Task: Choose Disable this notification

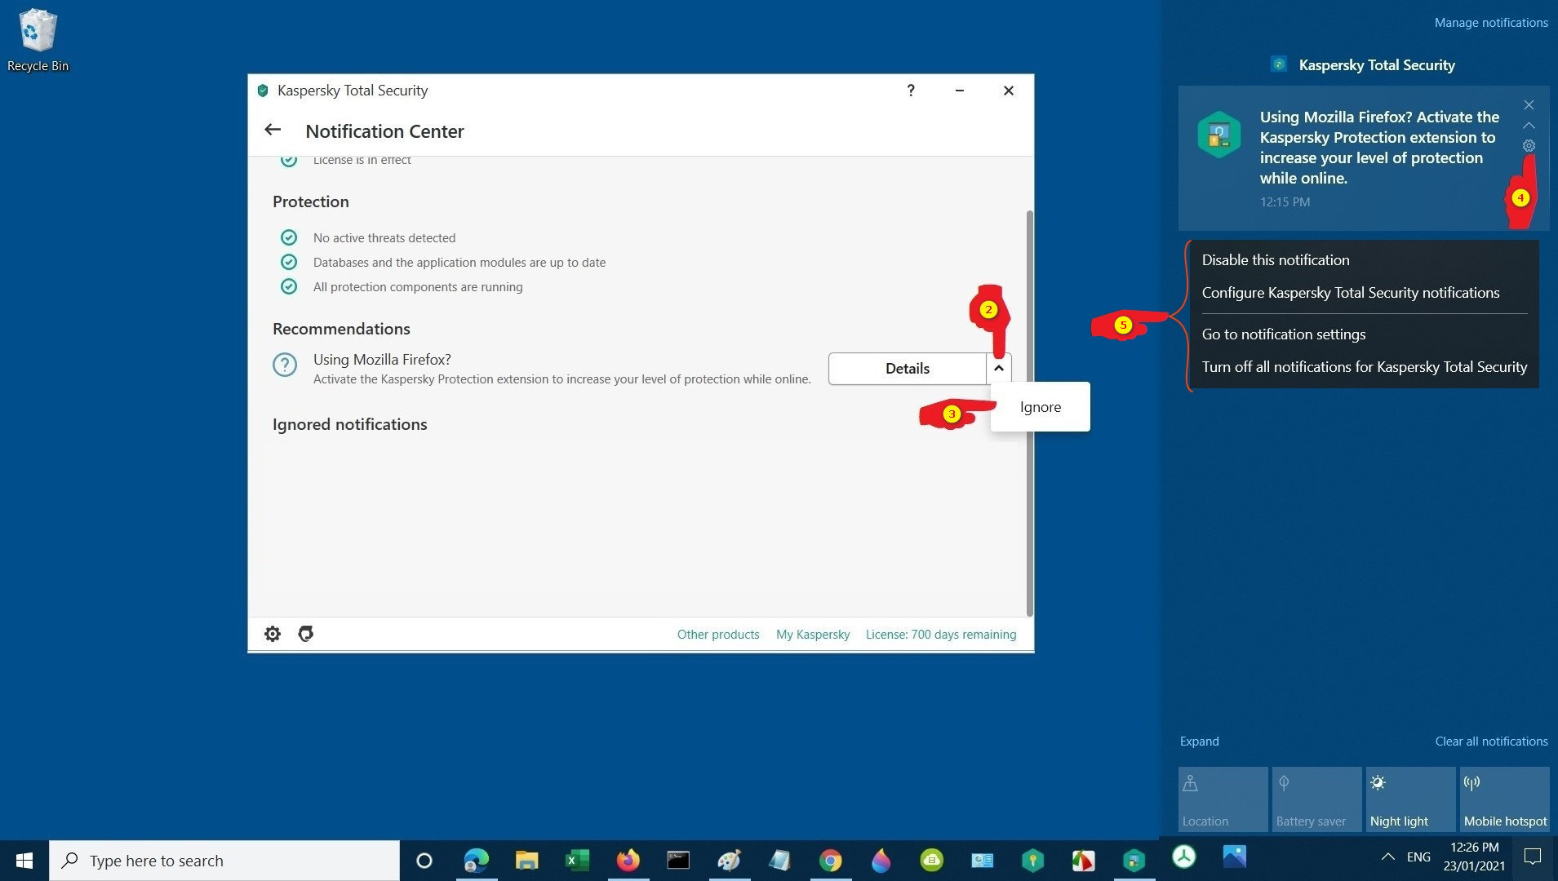Action: pos(1275,260)
